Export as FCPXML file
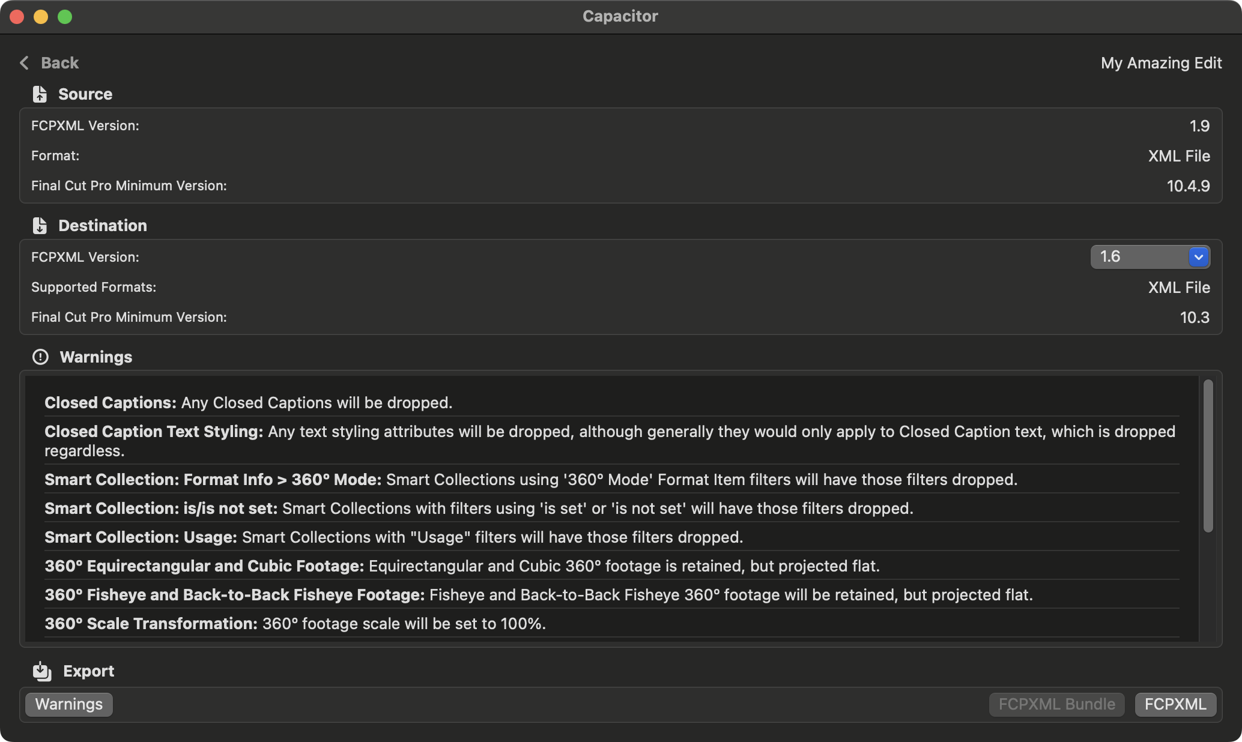Screen dimensions: 1242x742 1175,704
